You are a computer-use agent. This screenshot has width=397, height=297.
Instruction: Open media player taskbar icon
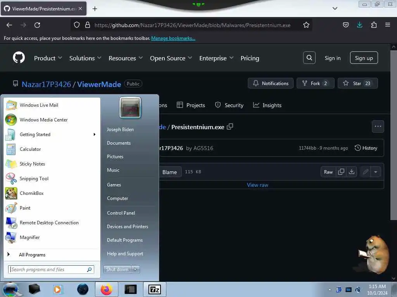57,289
